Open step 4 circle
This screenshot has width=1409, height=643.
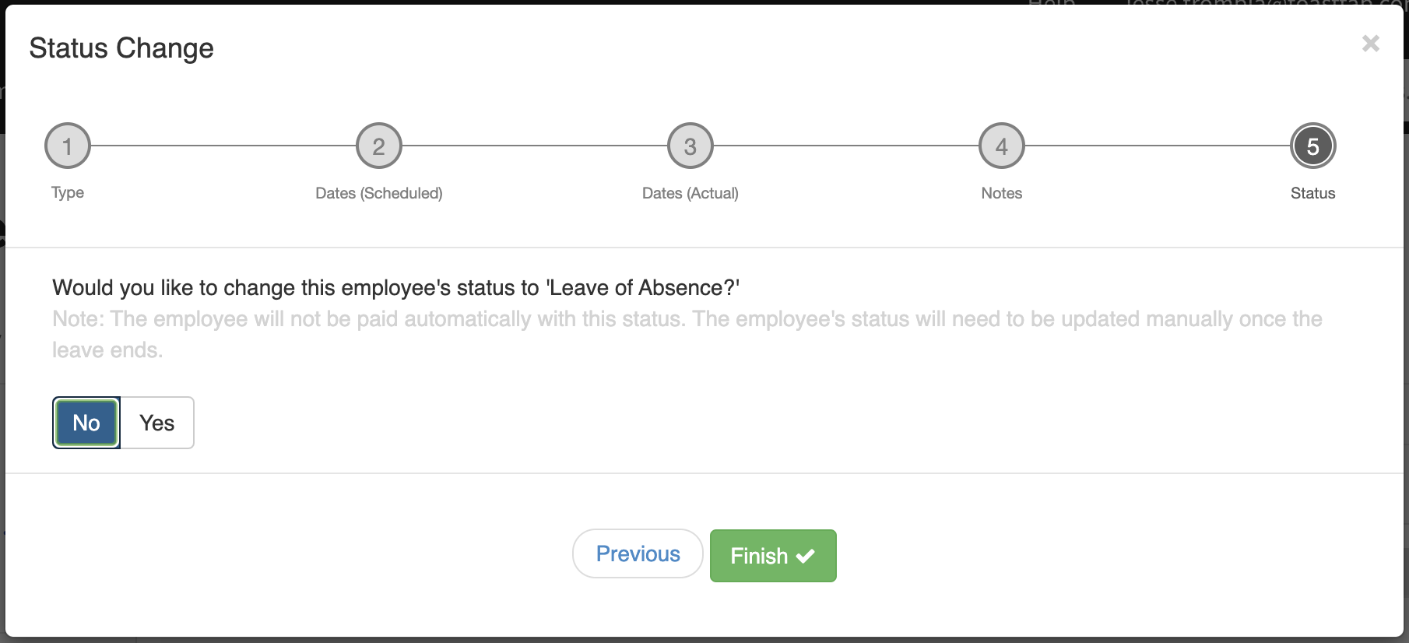(1002, 146)
